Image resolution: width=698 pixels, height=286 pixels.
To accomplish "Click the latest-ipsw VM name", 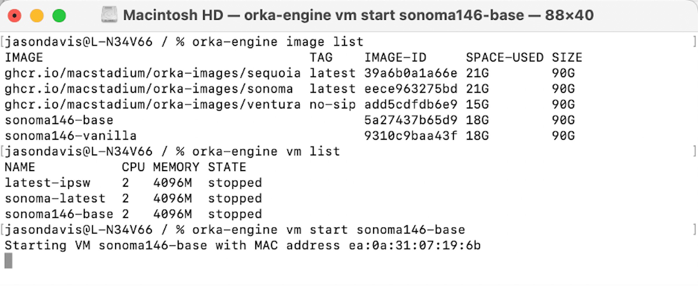I will [48, 183].
